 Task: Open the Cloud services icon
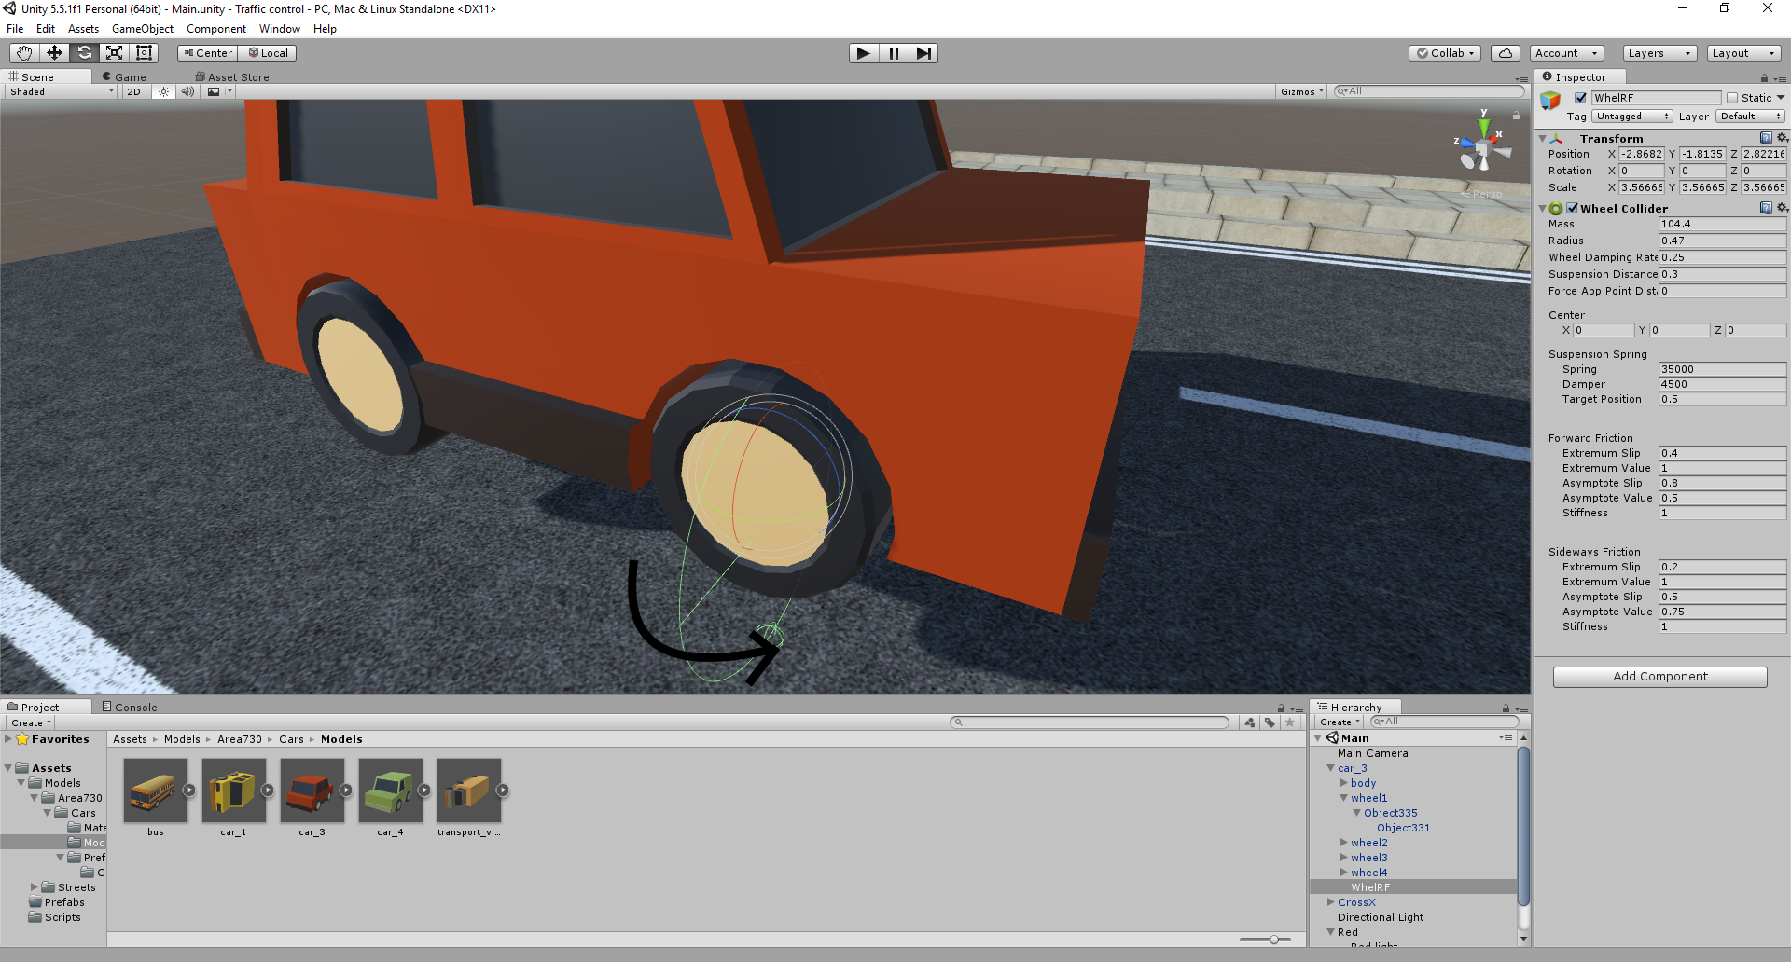click(1506, 53)
